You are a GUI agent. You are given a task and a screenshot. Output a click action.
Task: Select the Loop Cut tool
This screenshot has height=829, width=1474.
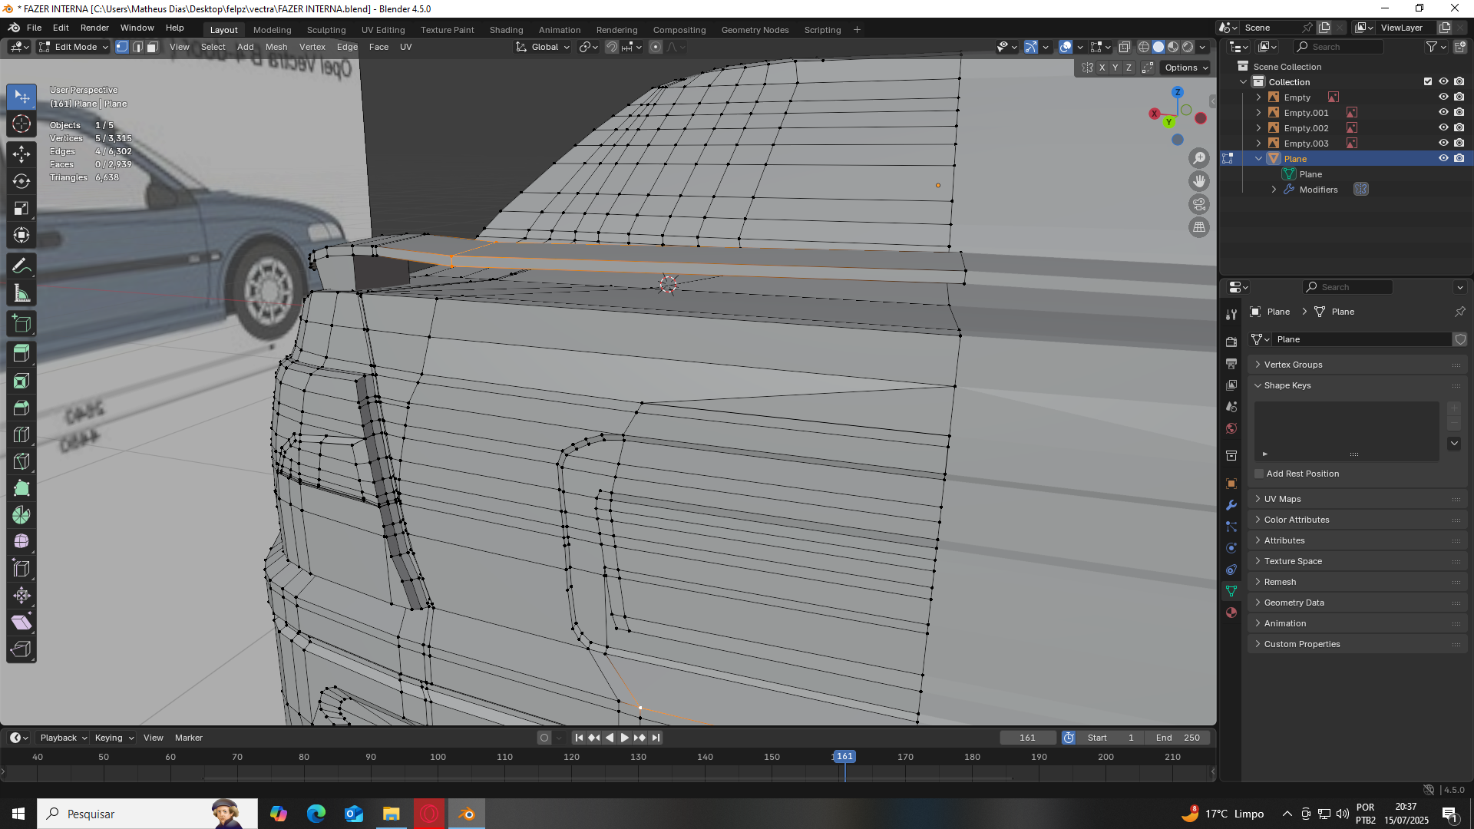click(21, 434)
